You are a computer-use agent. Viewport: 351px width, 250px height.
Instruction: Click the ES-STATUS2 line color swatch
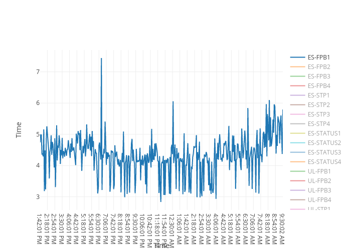coord(298,143)
